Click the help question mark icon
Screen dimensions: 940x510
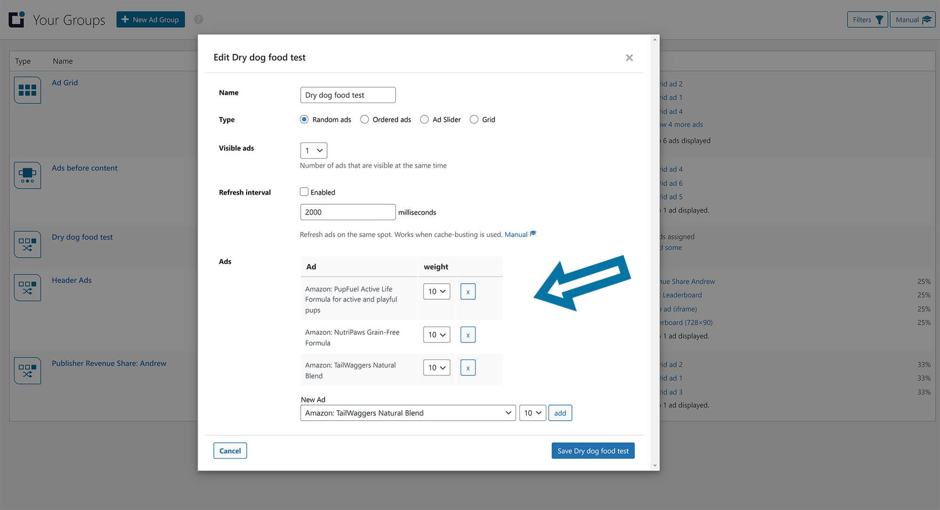pyautogui.click(x=198, y=20)
